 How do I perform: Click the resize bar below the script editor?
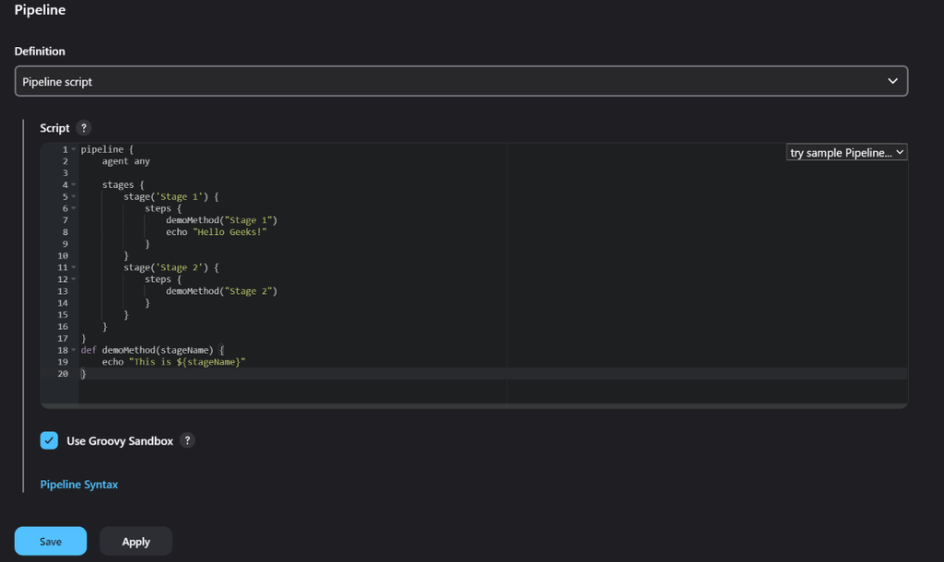474,405
